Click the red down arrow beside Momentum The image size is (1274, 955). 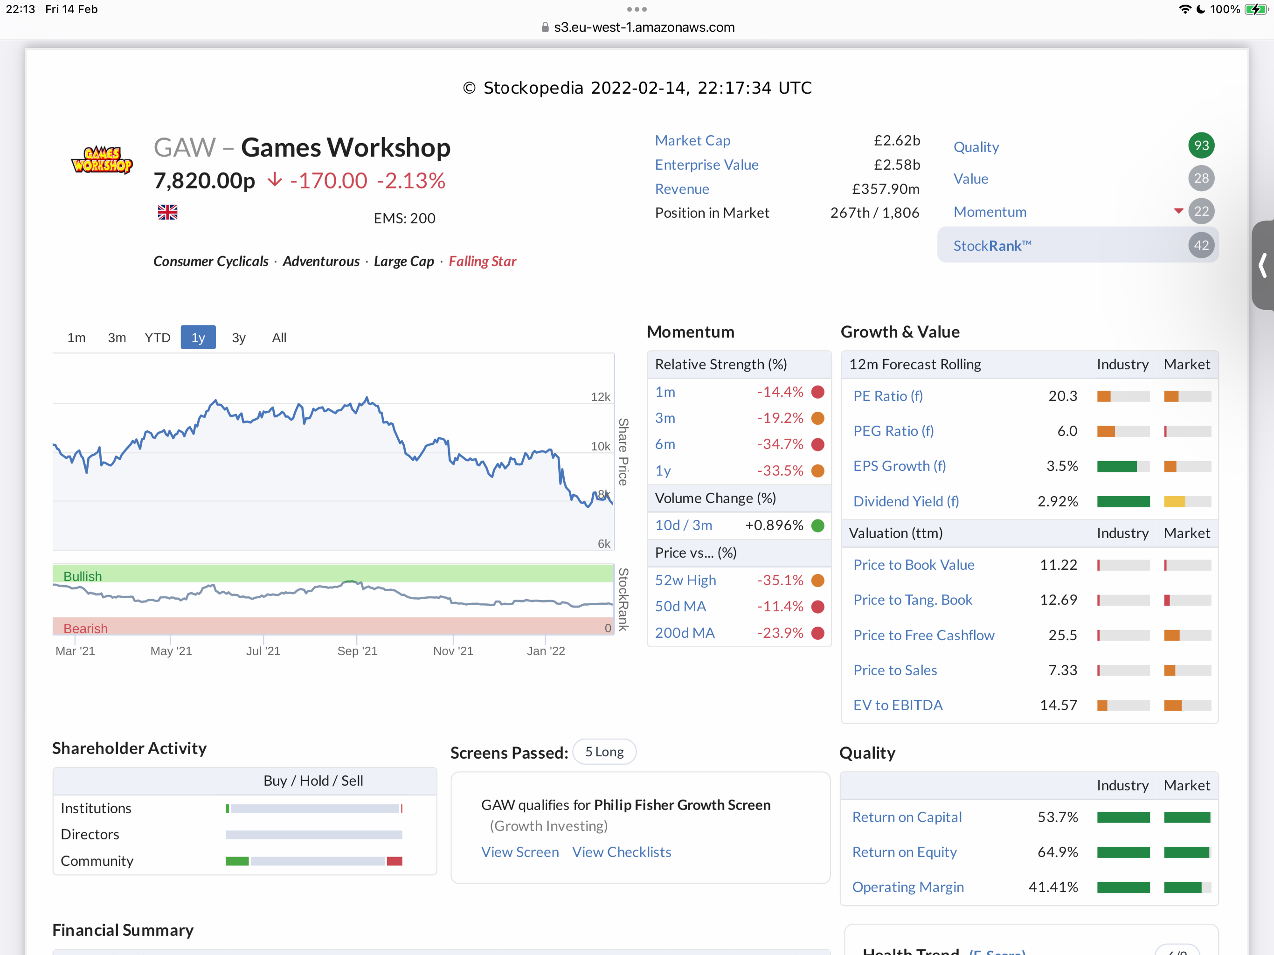click(x=1178, y=211)
